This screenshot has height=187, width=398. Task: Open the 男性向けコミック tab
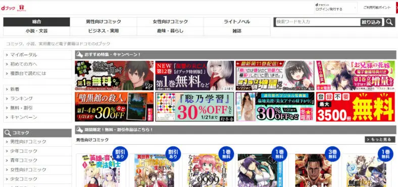(x=104, y=22)
